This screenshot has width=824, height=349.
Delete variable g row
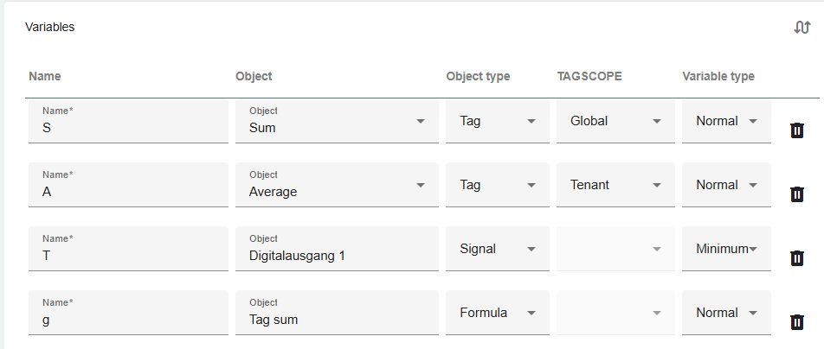click(x=797, y=322)
